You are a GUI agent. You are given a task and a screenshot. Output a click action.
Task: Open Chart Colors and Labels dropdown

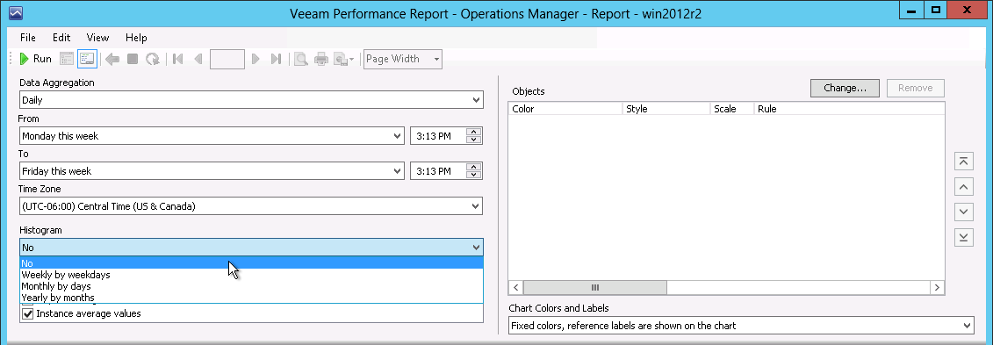(x=741, y=326)
